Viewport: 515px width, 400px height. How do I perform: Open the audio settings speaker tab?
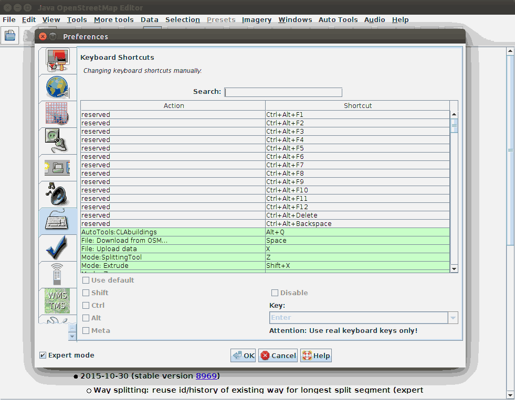[57, 194]
